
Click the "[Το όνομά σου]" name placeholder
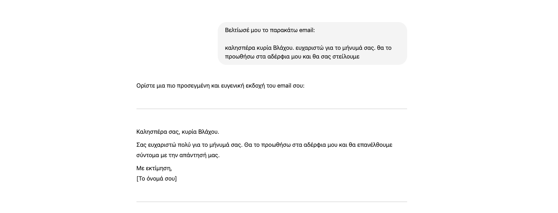point(157,179)
